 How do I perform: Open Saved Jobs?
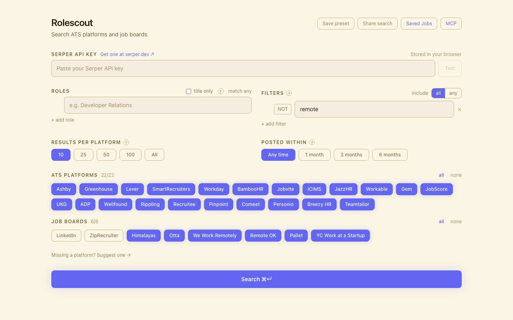pos(419,24)
